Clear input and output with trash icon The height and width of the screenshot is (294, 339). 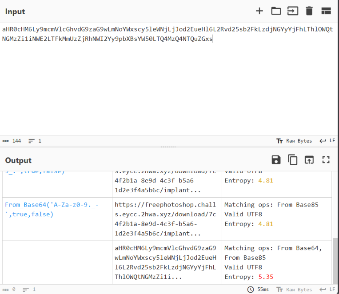[309, 11]
